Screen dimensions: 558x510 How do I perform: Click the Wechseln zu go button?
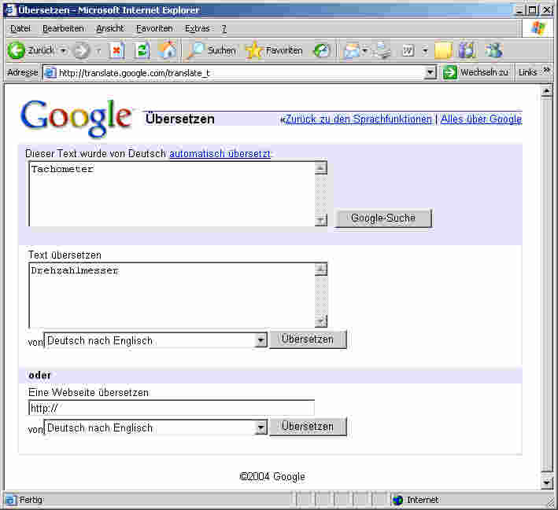[x=476, y=72]
